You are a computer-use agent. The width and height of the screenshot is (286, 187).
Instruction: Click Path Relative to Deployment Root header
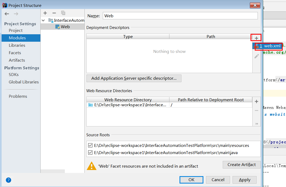(211, 100)
